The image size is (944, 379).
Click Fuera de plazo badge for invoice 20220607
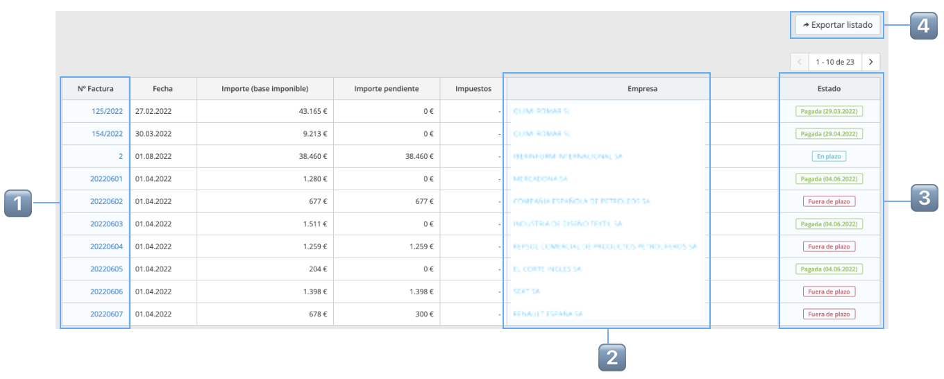coord(829,314)
